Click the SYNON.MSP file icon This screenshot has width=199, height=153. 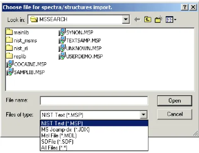[62, 32]
